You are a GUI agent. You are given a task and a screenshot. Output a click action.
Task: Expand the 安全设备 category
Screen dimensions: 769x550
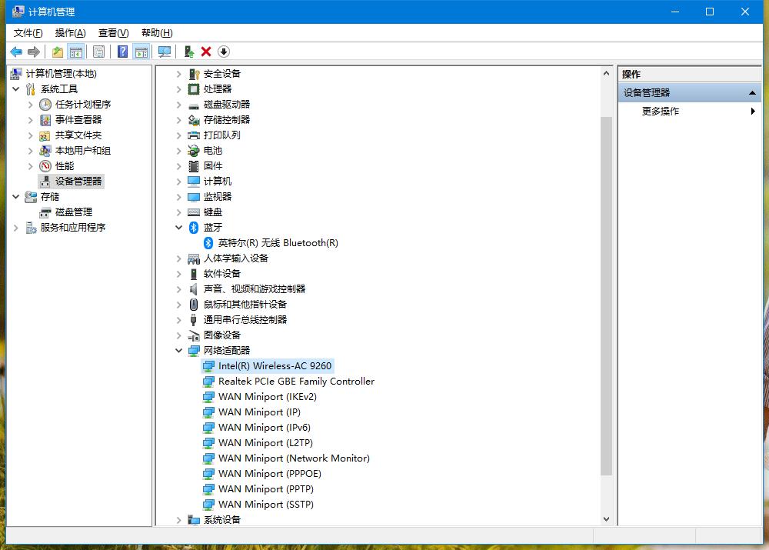(179, 74)
